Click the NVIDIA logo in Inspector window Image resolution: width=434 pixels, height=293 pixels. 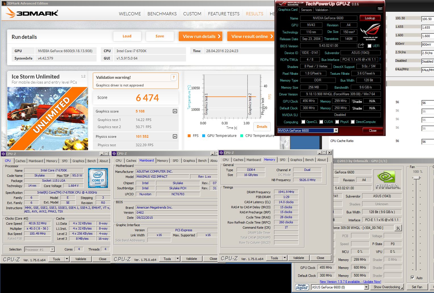pos(388,180)
